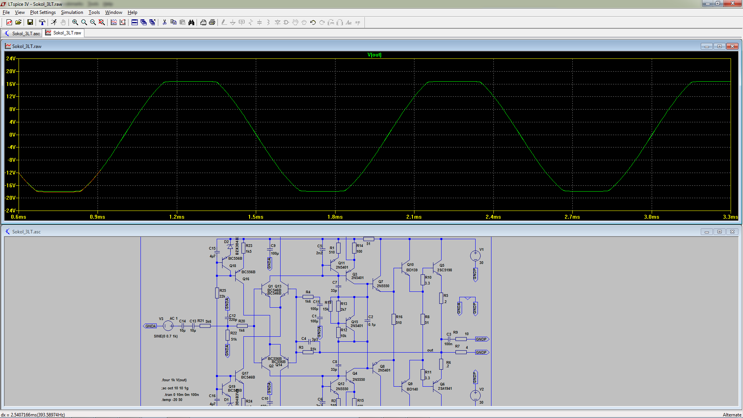Image resolution: width=743 pixels, height=418 pixels.
Task: Open the Simulation menu
Action: tap(72, 12)
